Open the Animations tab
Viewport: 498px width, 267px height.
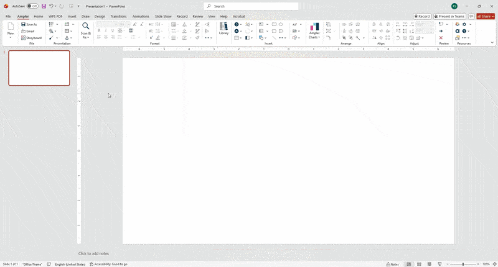coord(141,16)
